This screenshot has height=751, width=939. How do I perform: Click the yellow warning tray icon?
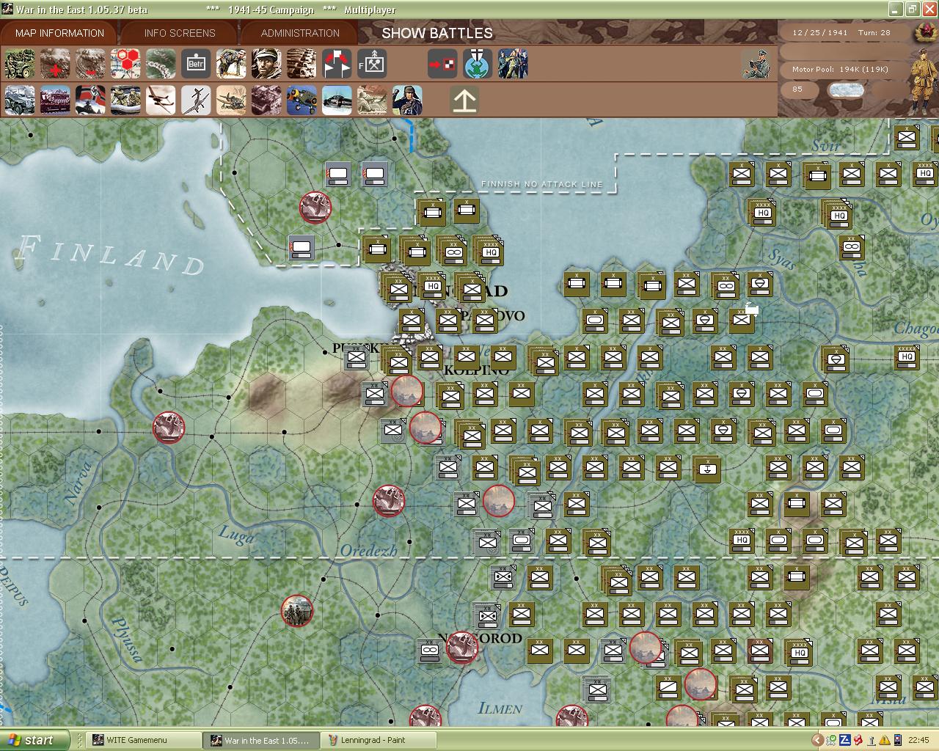point(885,740)
